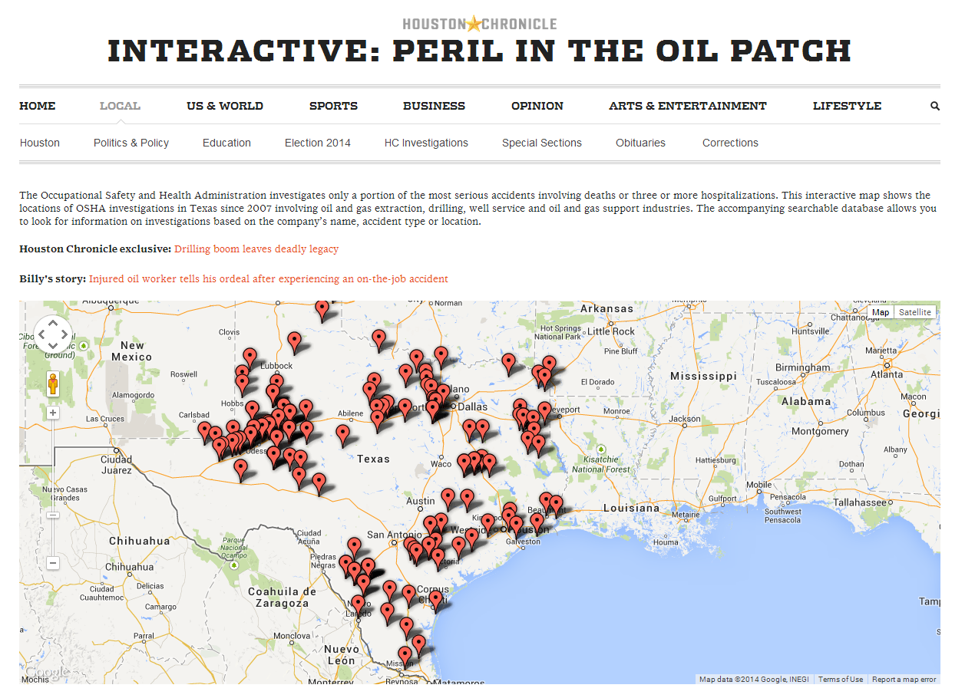Open 'Drilling boom leaves deadly legacy' article

(x=256, y=249)
